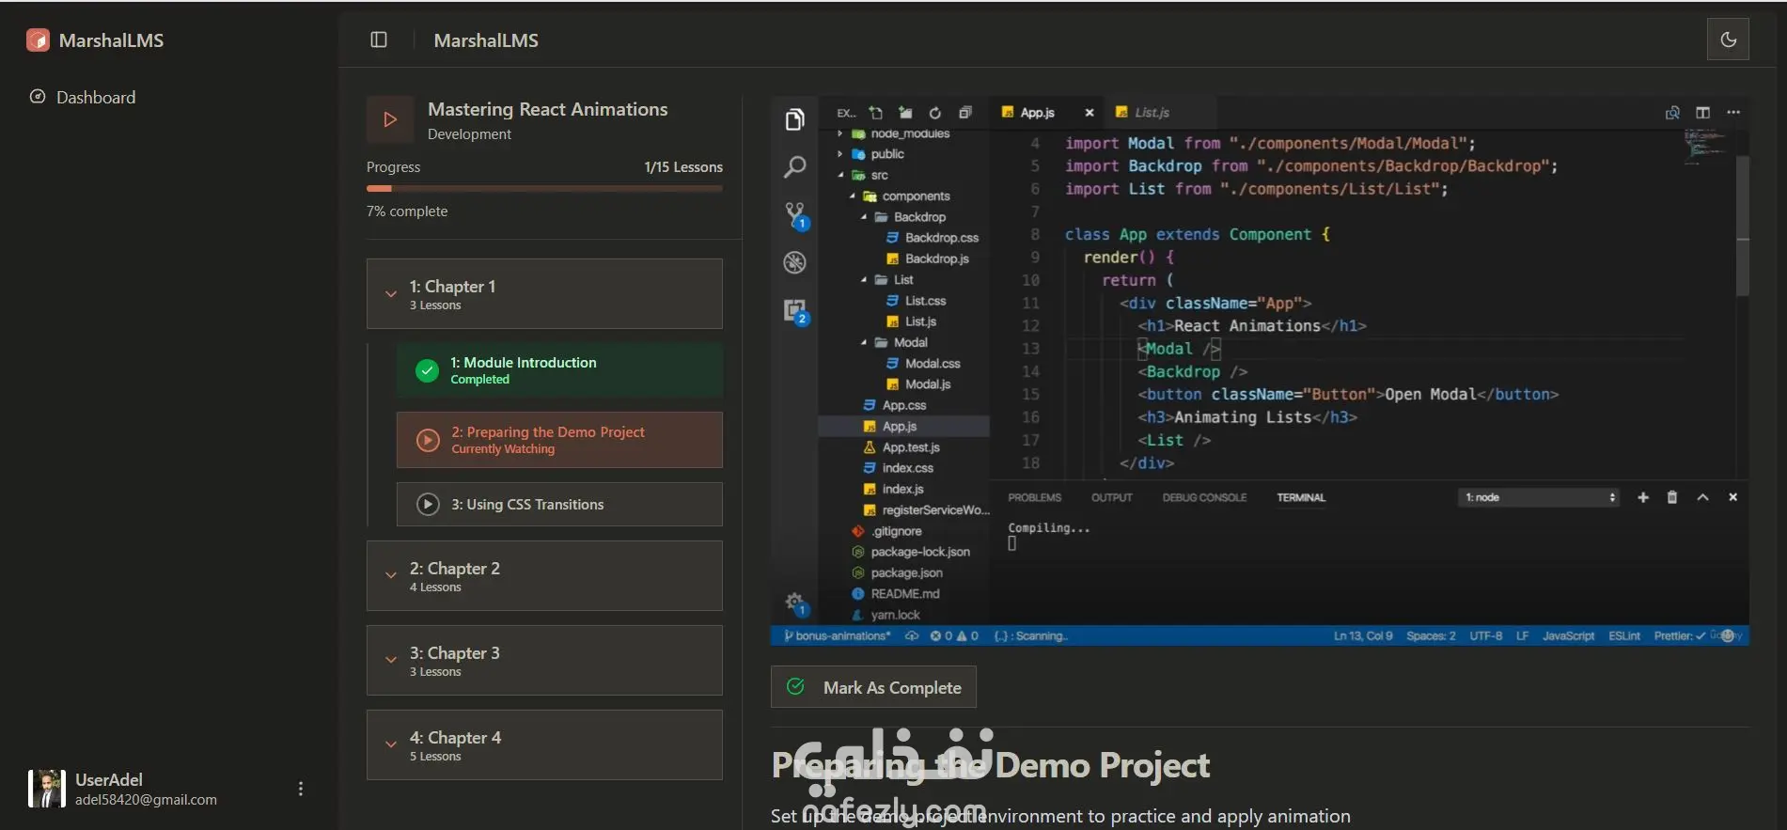Open Modal.js in the file tree

(x=927, y=384)
